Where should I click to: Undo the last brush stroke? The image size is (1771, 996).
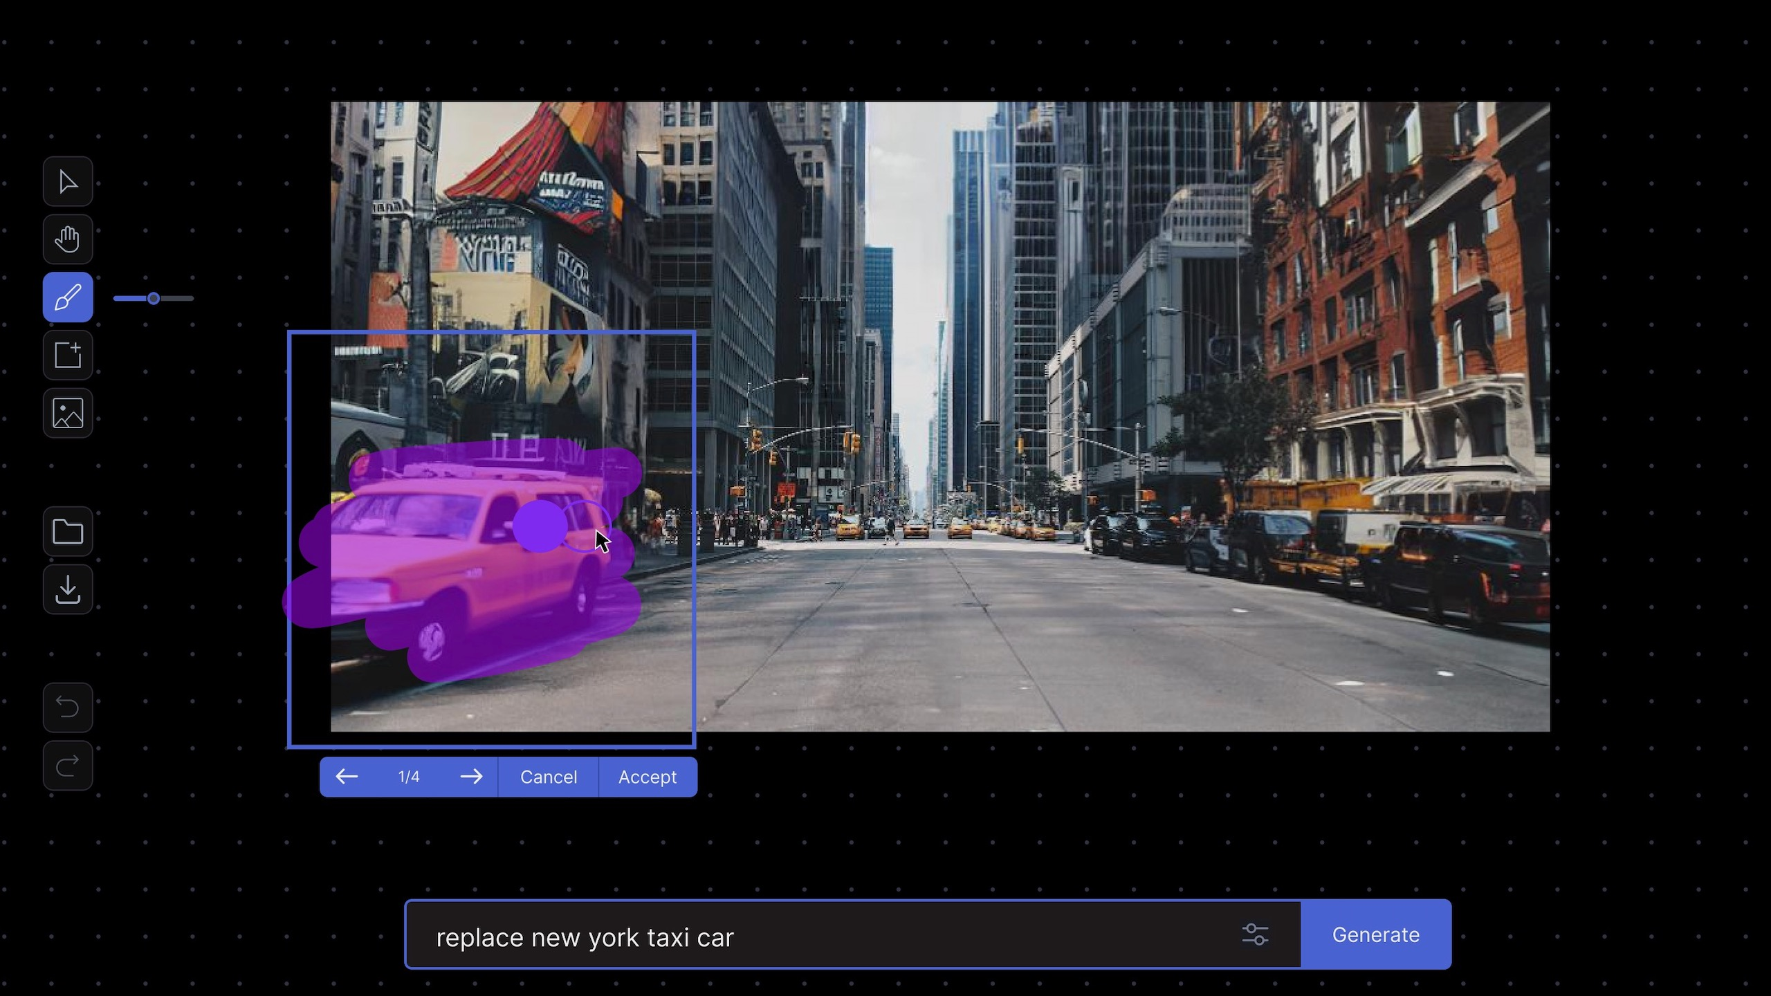tap(67, 707)
